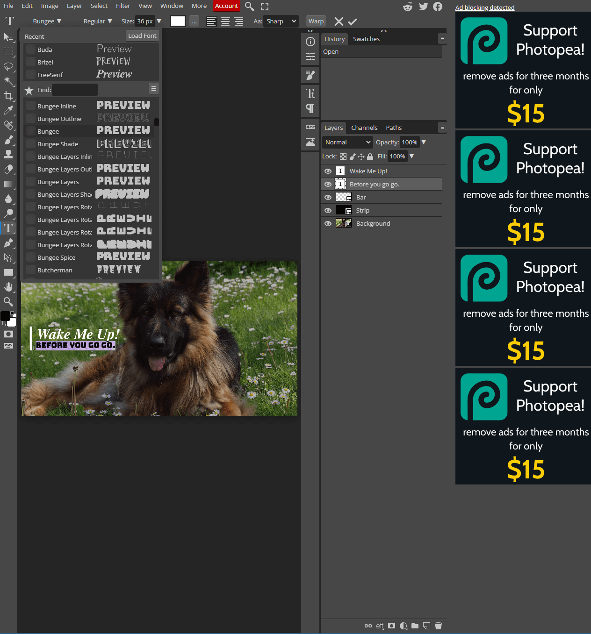Select the Move tool
The height and width of the screenshot is (634, 591).
pos(8,37)
